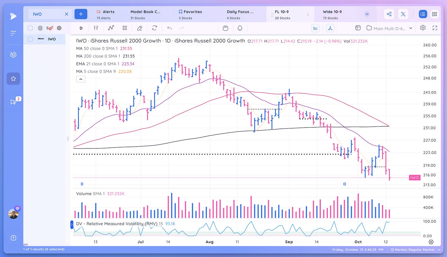This screenshot has height=257, width=447.
Task: Click the left D dividend marker on the chart
Action: pyautogui.click(x=82, y=184)
